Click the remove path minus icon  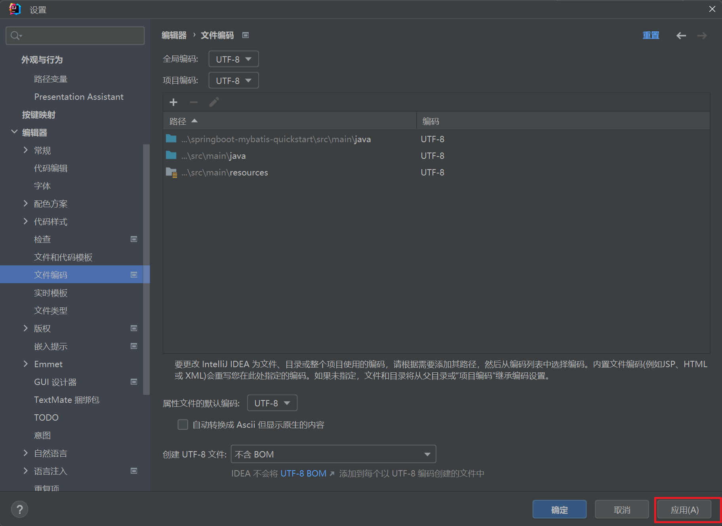coord(194,102)
